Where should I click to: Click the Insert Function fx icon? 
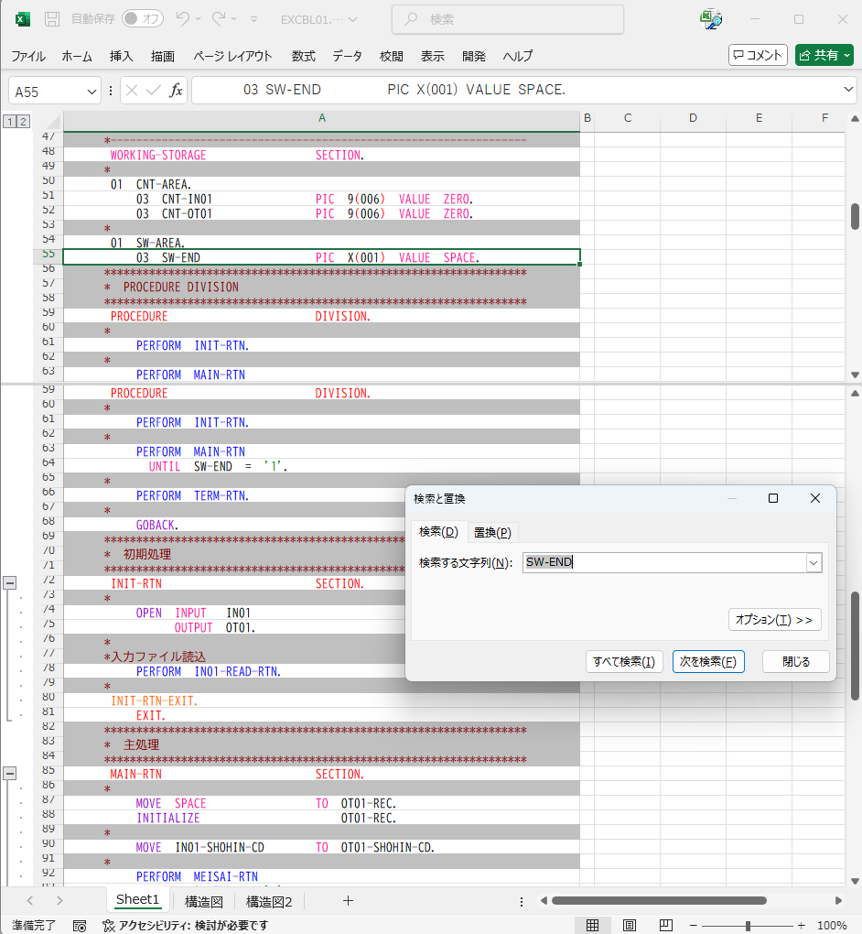pos(177,91)
